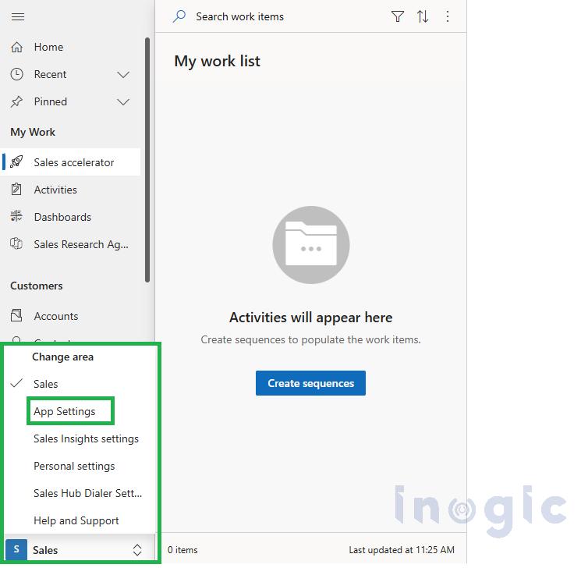581x568 pixels.
Task: Click the magnifier search icon
Action: pos(179,16)
